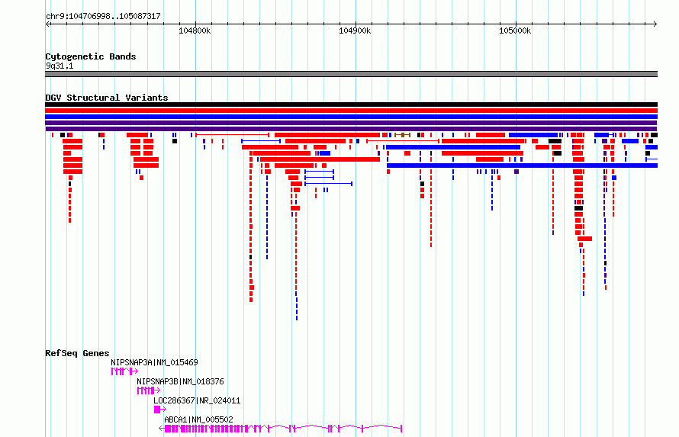Click the topmost red full-width variant bar
The width and height of the screenshot is (679, 437).
click(x=351, y=111)
